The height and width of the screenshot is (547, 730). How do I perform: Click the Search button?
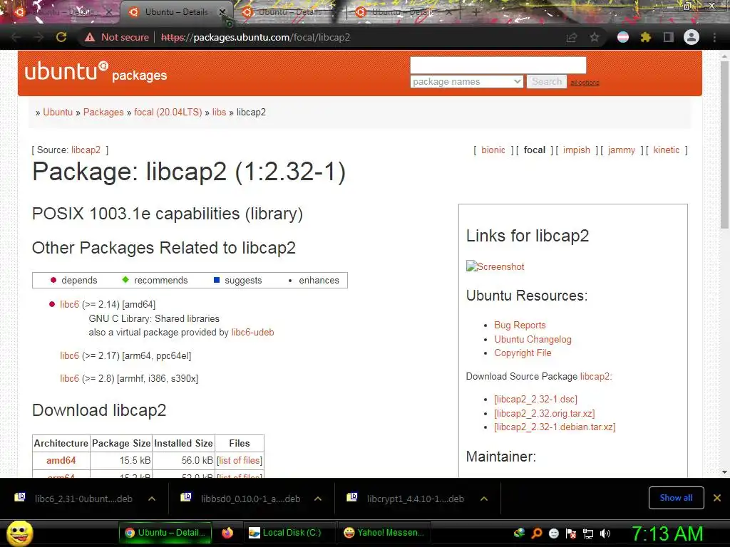coord(547,81)
